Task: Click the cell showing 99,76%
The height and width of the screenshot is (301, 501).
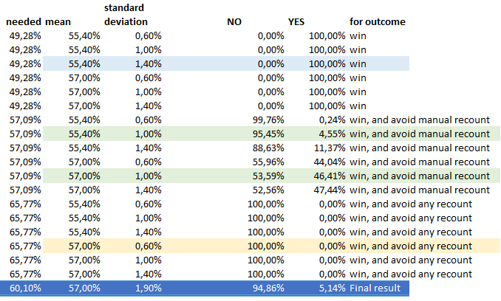Action: tap(269, 120)
